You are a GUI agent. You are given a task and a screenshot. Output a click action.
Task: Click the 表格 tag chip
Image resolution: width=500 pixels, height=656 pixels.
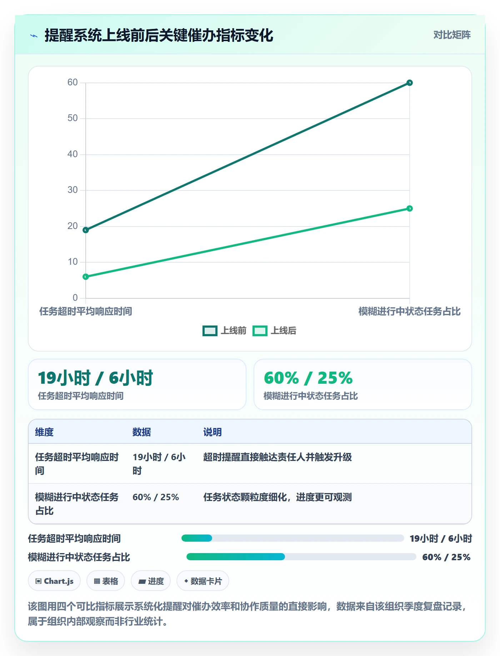coord(106,581)
